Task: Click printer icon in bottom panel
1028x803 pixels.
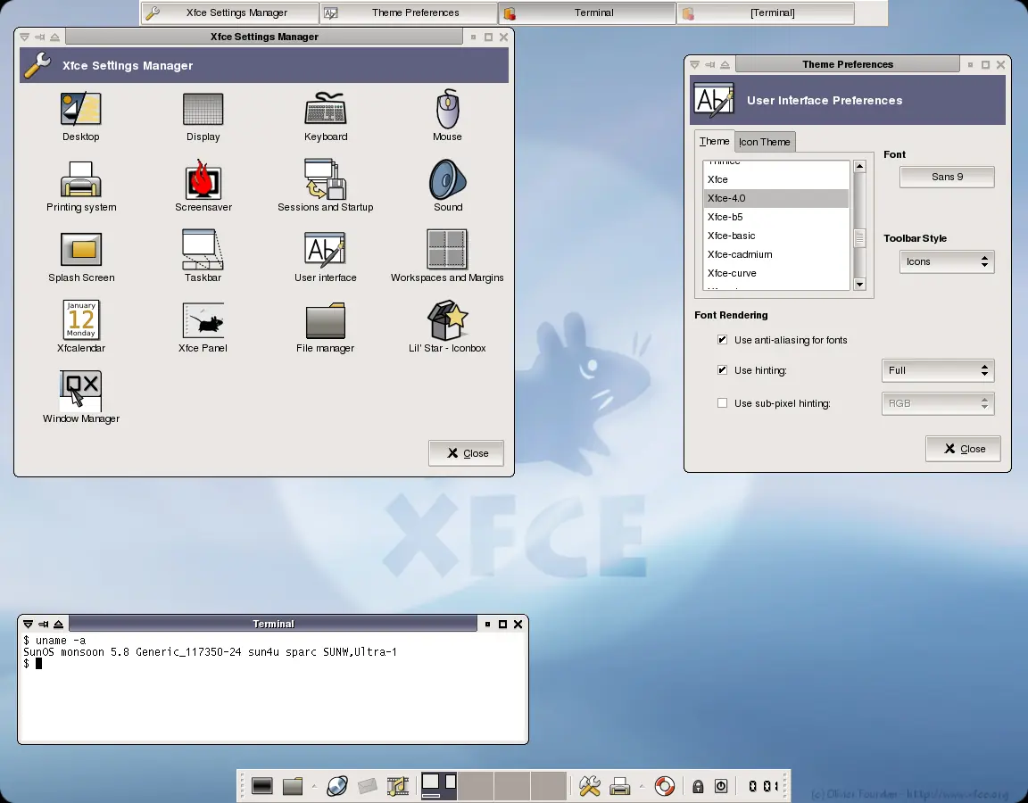Action: tap(619, 786)
